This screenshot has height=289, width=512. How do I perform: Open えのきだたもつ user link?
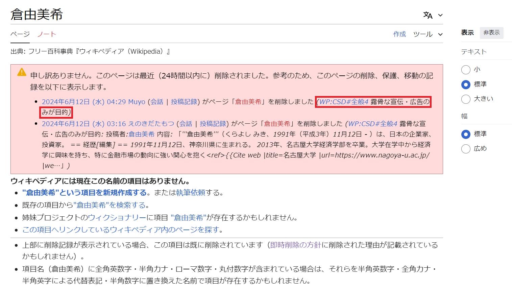click(x=151, y=124)
